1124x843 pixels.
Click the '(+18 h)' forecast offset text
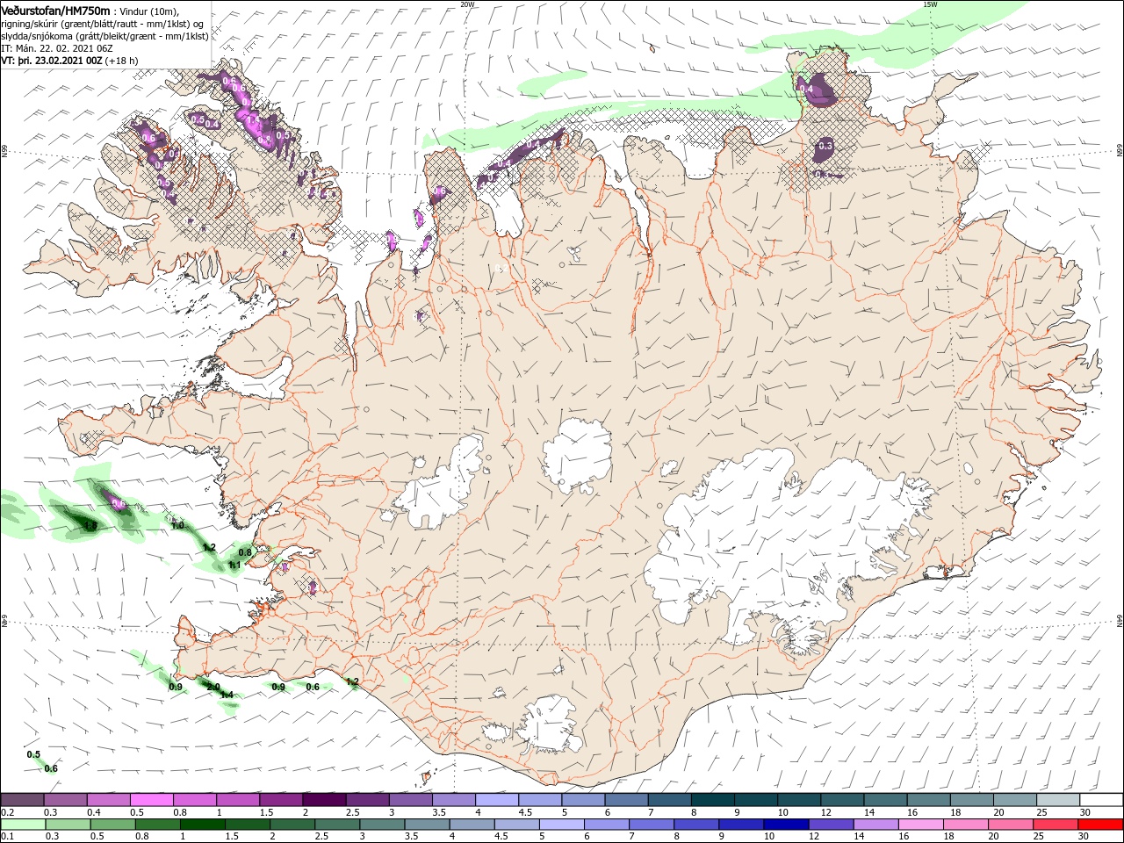pyautogui.click(x=122, y=61)
